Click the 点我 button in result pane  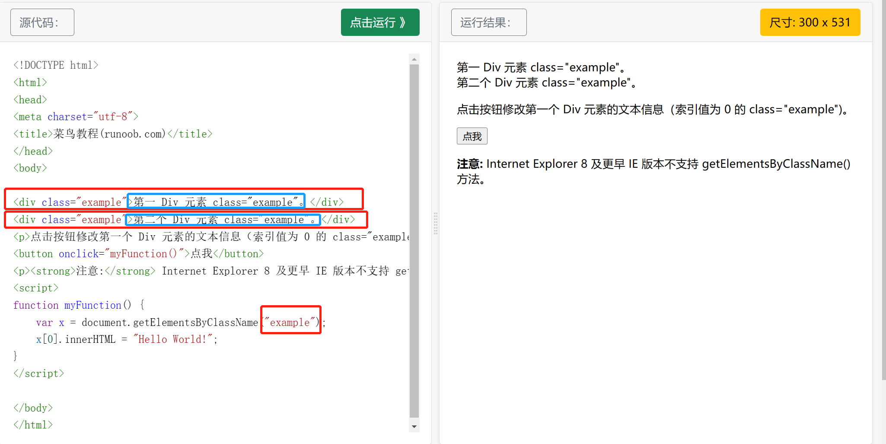[472, 136]
